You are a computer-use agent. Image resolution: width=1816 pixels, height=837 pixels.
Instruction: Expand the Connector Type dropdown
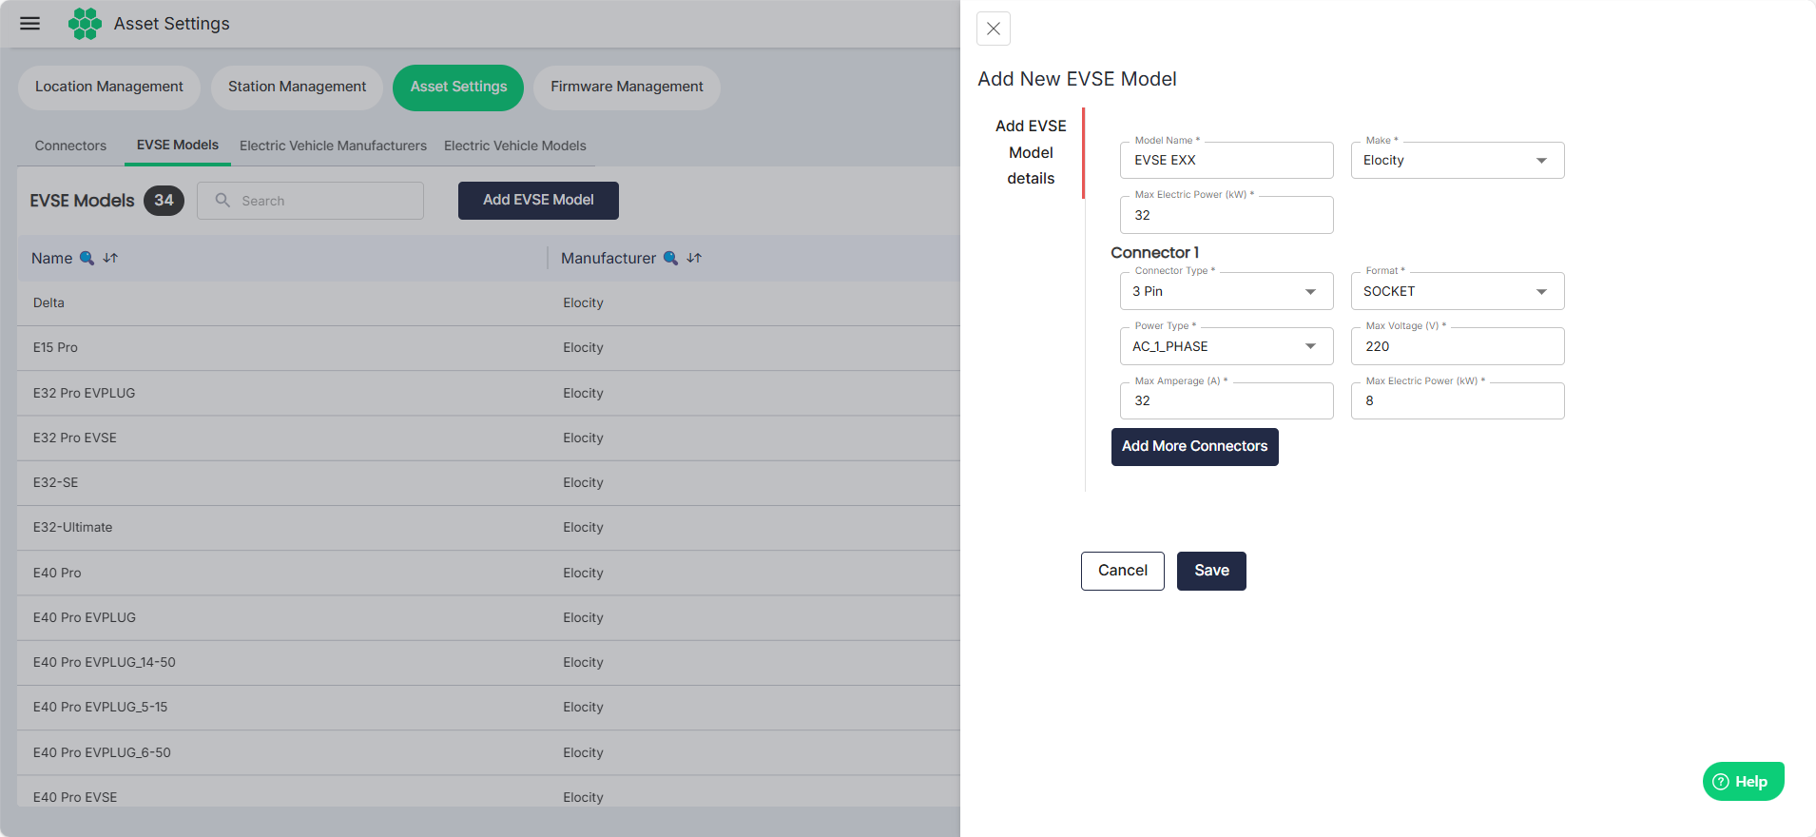[x=1227, y=291]
